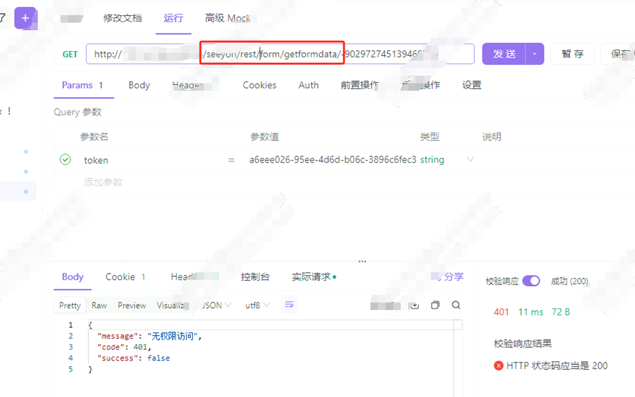The width and height of the screenshot is (635, 397).
Task: Toggle the 校验响应 switch
Action: [x=531, y=281]
